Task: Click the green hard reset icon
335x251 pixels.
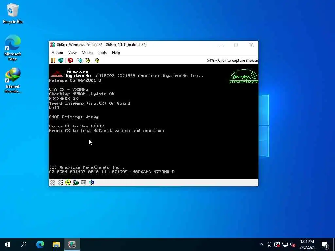Action: point(61,60)
